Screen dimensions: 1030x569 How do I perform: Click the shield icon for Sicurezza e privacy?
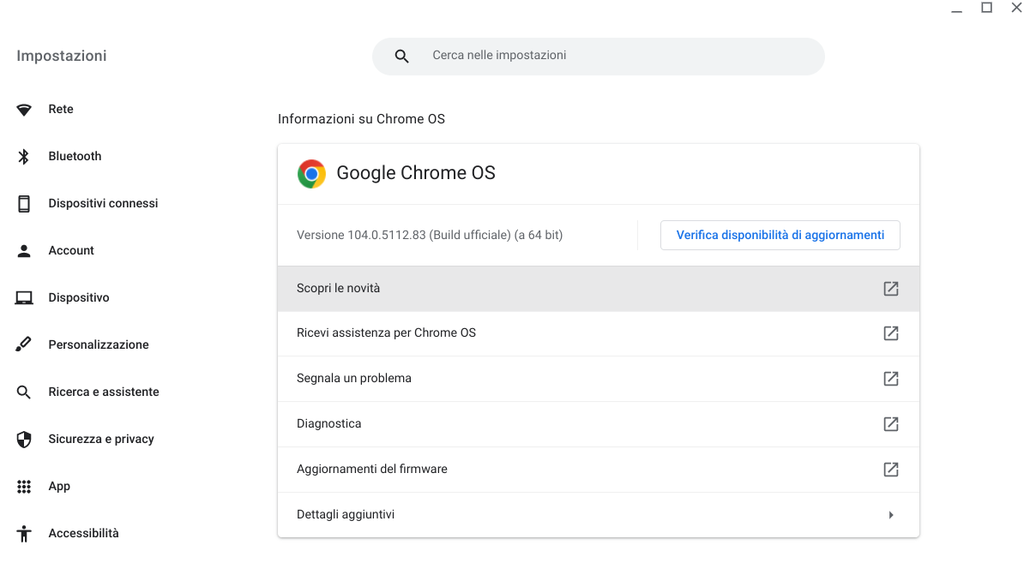(24, 440)
